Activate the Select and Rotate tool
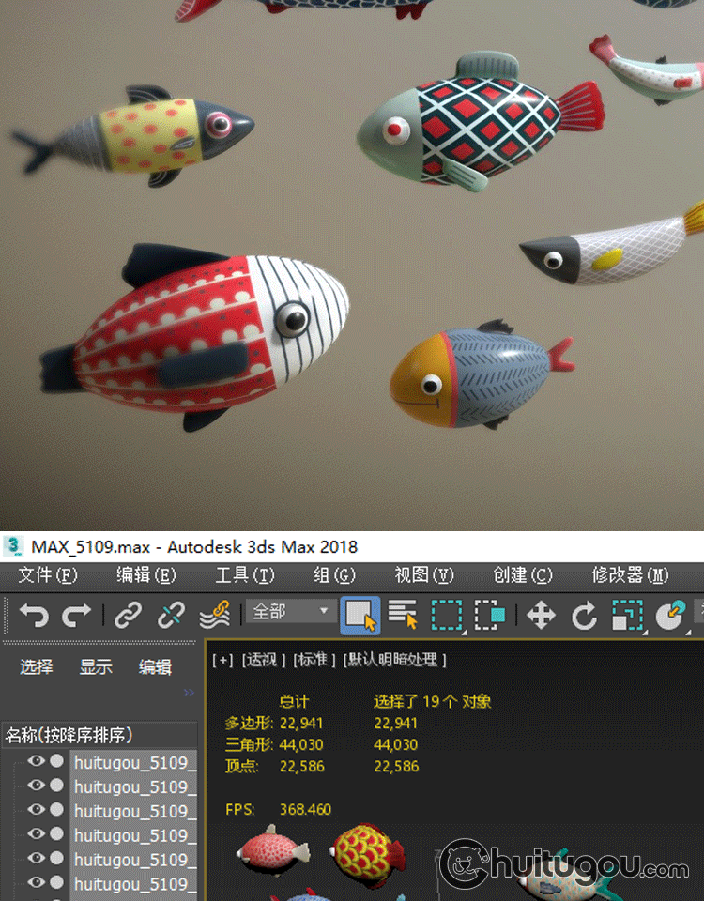 point(584,616)
